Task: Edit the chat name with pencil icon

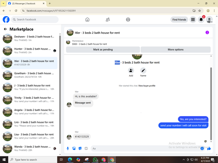Action: click(143, 70)
